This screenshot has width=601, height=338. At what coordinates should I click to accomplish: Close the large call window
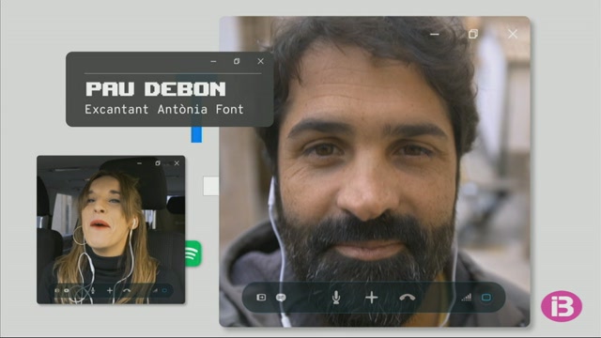(513, 34)
